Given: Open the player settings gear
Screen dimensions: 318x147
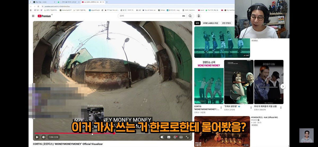Looking at the screenshot, I should tap(175, 137).
